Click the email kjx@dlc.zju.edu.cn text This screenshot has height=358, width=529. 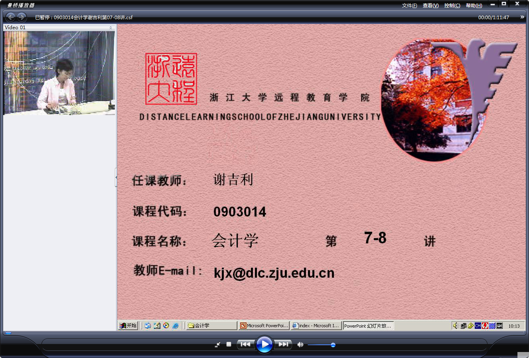coord(274,273)
